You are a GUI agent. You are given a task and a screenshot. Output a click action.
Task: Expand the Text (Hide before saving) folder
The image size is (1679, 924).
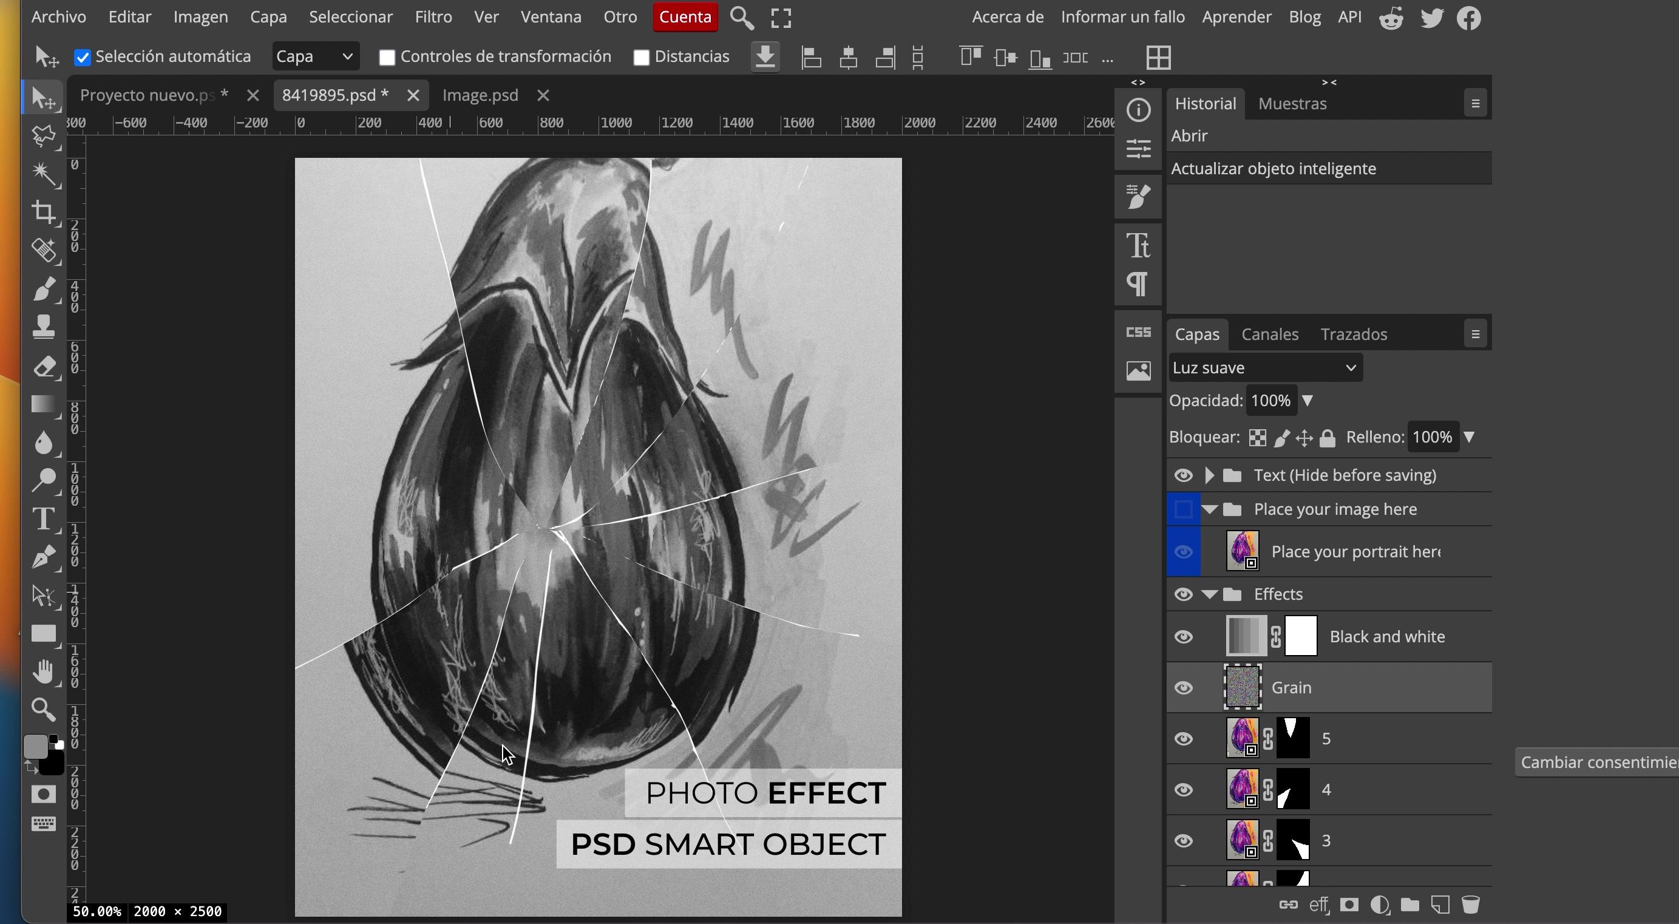[x=1210, y=475]
